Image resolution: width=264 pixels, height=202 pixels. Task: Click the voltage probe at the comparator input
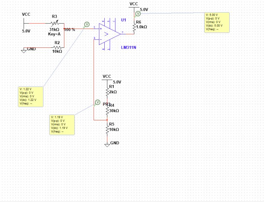coord(87,24)
